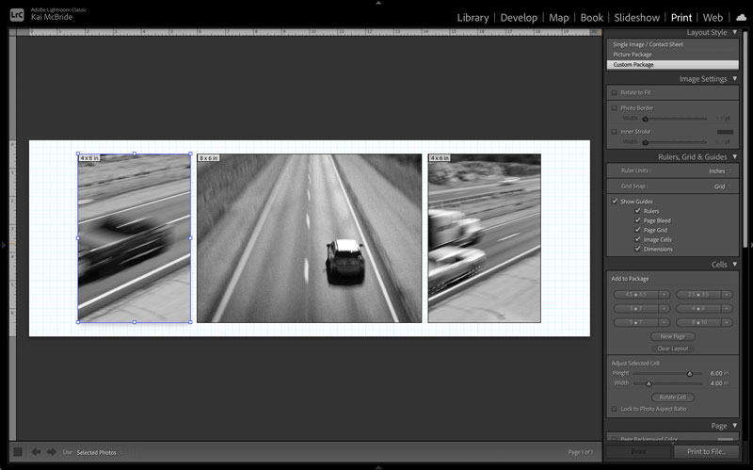Enable the Photo Border checkbox
Screen dimensions: 753x470
pyautogui.click(x=615, y=108)
